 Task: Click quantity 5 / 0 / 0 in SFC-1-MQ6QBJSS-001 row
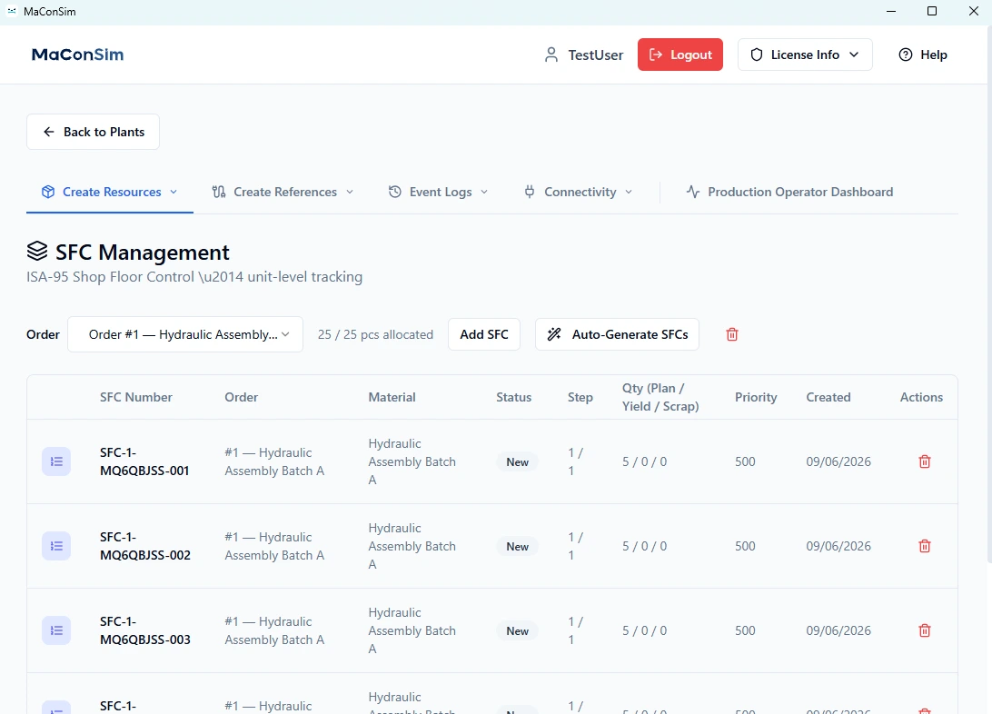coord(645,461)
